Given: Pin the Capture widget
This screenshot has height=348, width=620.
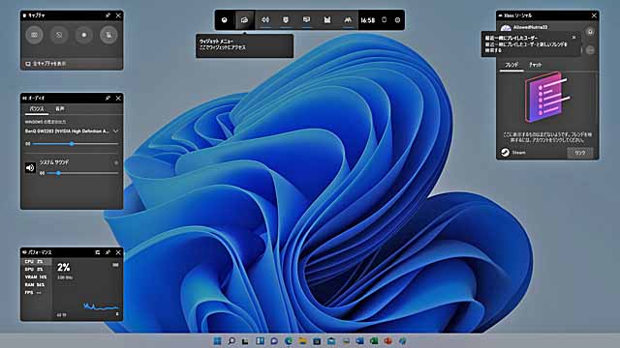Looking at the screenshot, I should 108,15.
